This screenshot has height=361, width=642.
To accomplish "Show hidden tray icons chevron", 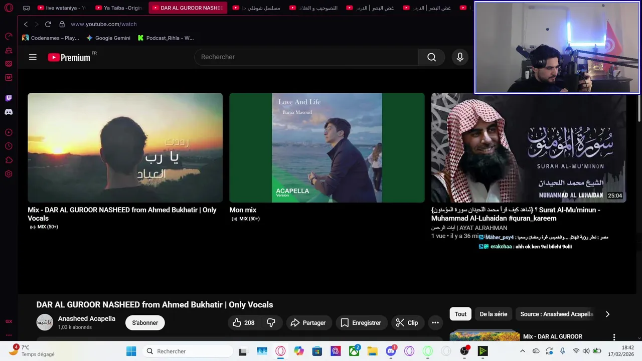I will pyautogui.click(x=522, y=351).
